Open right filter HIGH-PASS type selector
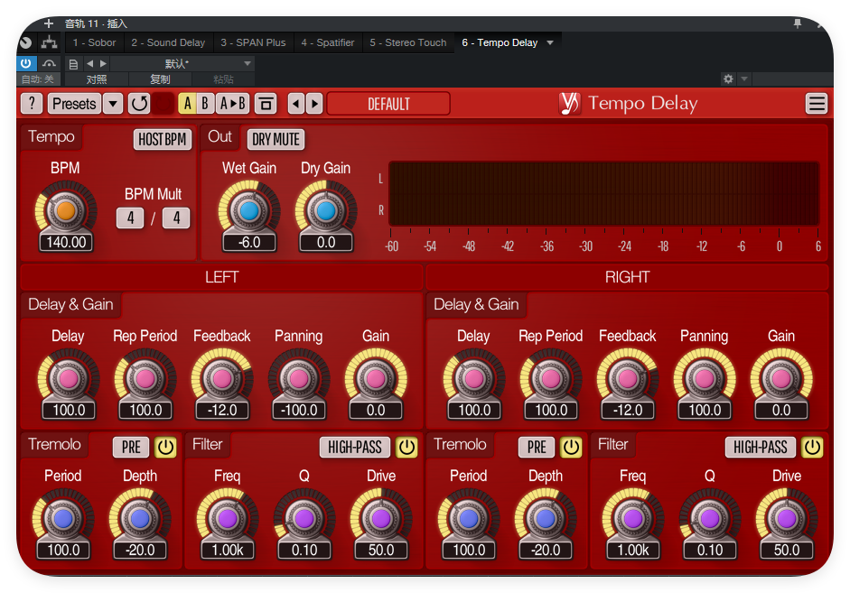Screen dimensions: 850x593 [760, 448]
